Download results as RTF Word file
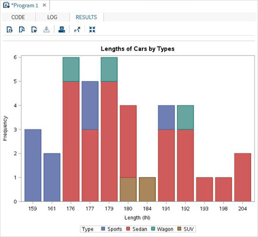The width and height of the screenshot is (258, 237). click(x=34, y=30)
